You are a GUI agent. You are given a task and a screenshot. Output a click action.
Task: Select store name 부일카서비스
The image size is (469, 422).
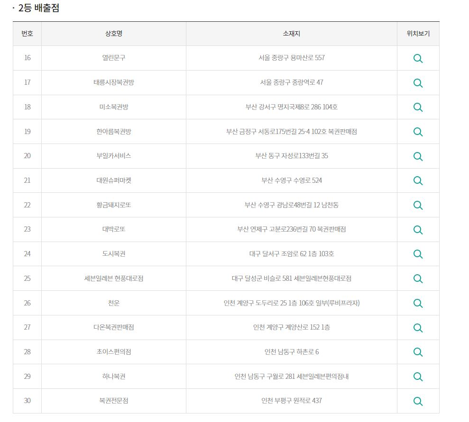coord(114,156)
